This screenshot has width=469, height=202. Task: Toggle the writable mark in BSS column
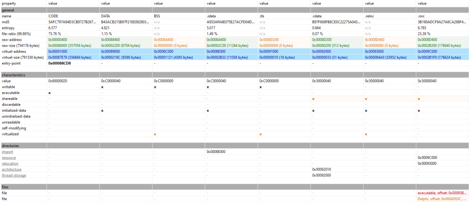[x=155, y=87]
